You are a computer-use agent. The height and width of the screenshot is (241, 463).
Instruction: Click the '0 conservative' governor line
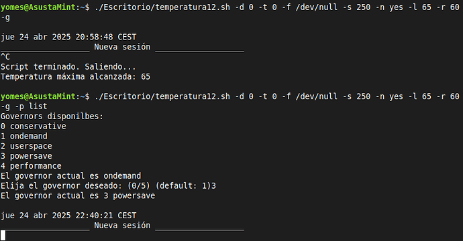(34, 127)
